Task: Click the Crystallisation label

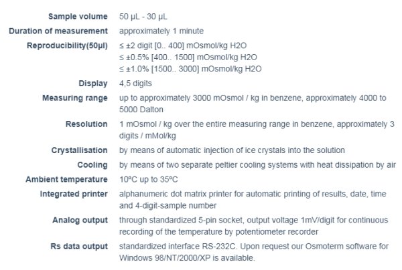Action: (79, 150)
